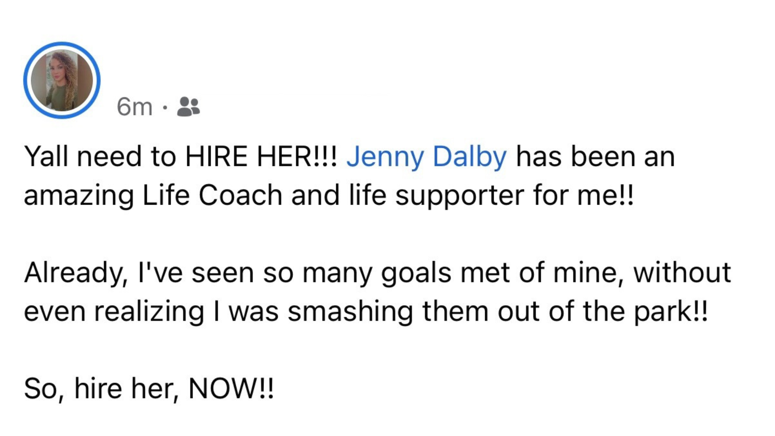This screenshot has width=775, height=436.
Task: Click the word "park!!" in the post
Action: 671,312
